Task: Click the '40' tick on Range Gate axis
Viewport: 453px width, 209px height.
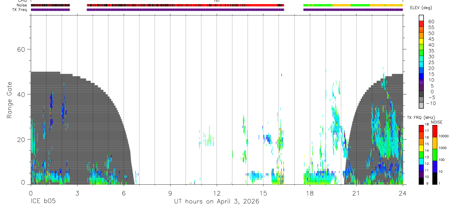Action: [21, 94]
